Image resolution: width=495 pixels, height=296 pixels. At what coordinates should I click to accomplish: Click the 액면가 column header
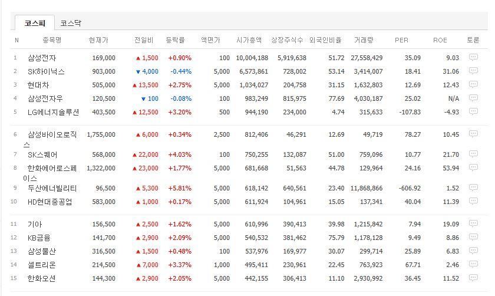point(210,40)
